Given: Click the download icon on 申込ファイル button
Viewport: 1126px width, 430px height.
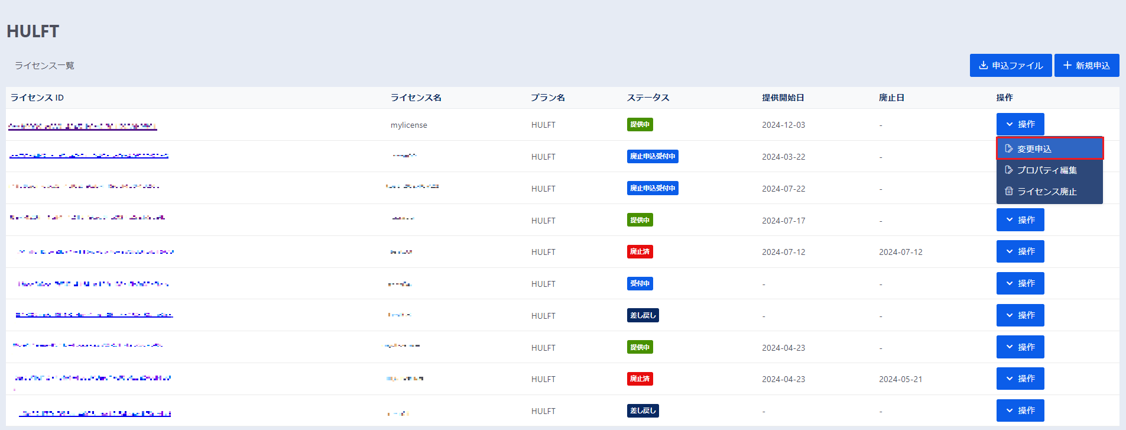Looking at the screenshot, I should 983,66.
